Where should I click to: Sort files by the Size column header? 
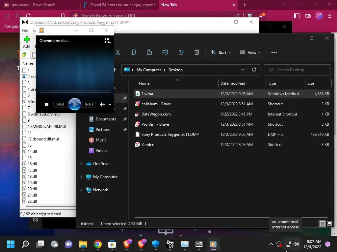coord(318,83)
